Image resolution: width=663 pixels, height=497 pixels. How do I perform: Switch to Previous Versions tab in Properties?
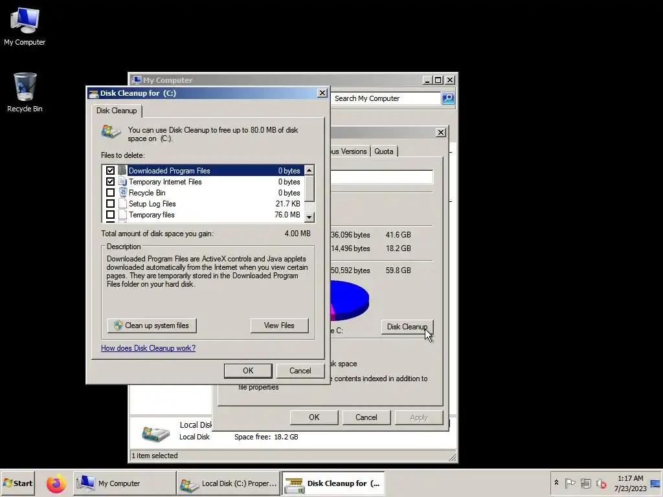pos(348,151)
